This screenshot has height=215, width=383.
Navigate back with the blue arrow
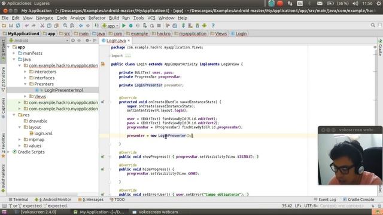81,26
